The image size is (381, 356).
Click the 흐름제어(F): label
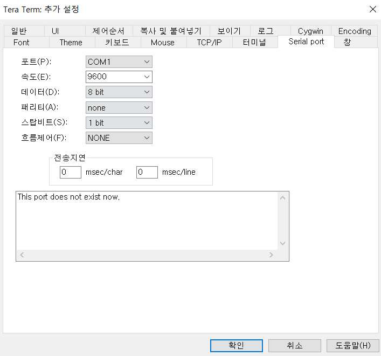[44, 138]
